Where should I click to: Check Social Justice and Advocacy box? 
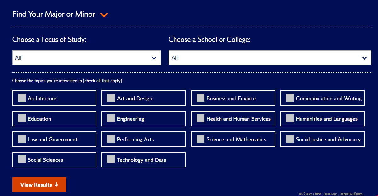coord(290,139)
